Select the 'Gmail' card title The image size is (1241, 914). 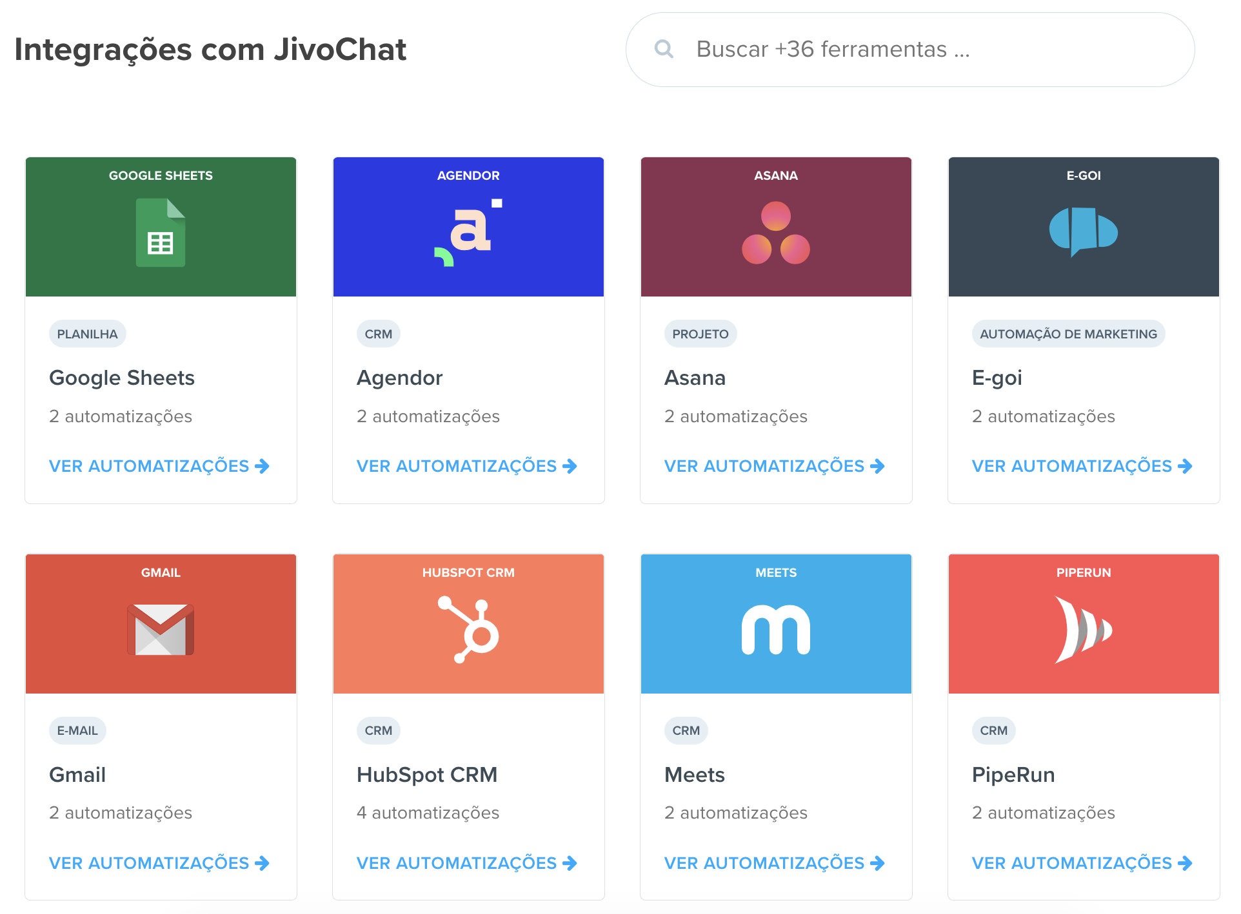tap(77, 775)
